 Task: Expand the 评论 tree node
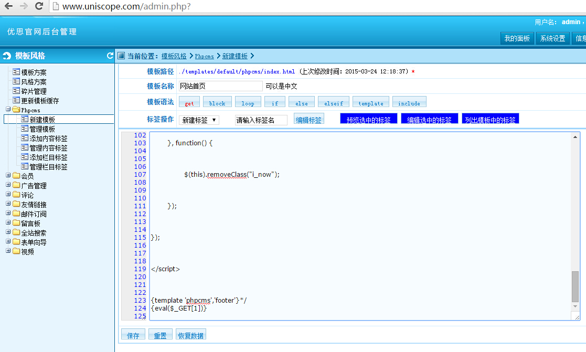8,194
